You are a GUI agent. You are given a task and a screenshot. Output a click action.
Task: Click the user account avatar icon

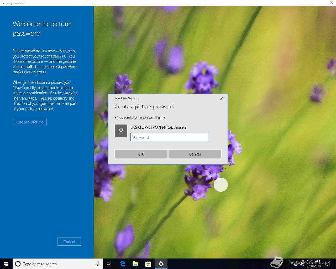click(121, 131)
